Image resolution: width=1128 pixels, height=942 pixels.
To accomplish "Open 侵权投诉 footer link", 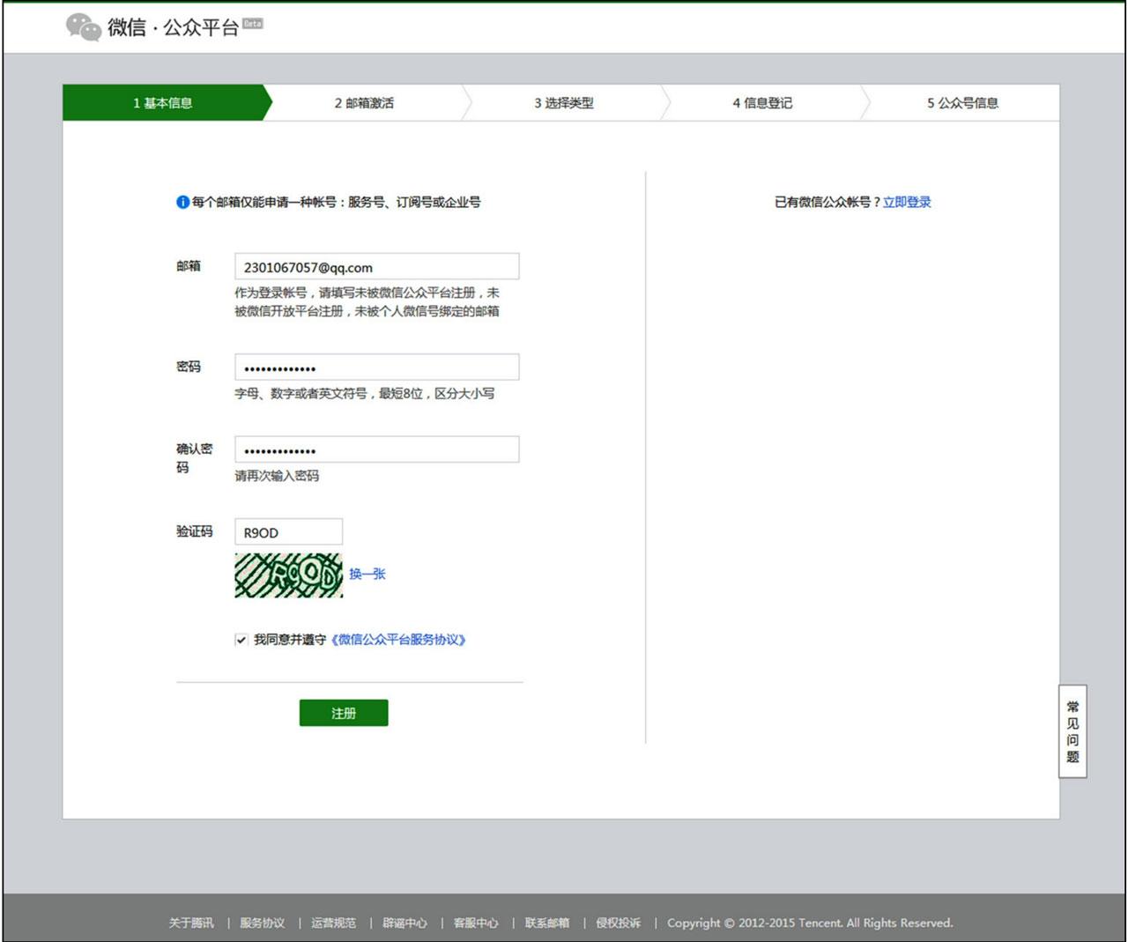I will tap(619, 923).
